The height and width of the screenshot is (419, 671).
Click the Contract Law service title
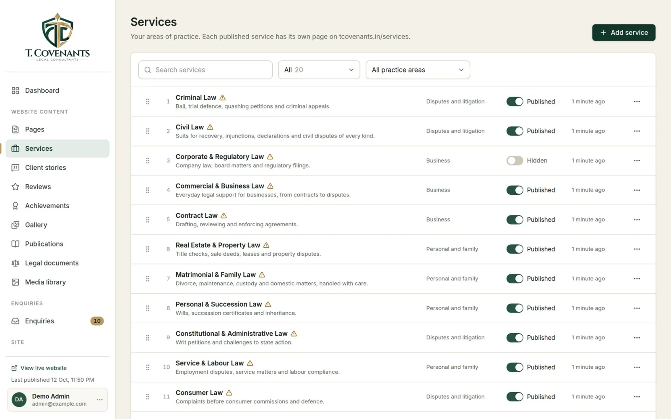point(197,215)
